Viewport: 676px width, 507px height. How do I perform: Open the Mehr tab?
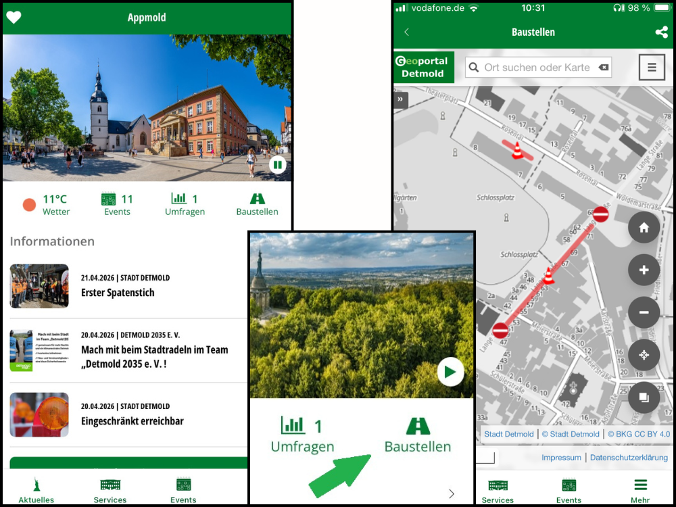pyautogui.click(x=640, y=490)
